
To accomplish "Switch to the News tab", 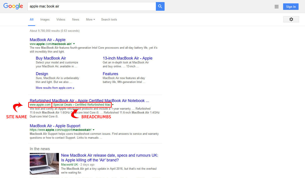I will [x=75, y=20].
